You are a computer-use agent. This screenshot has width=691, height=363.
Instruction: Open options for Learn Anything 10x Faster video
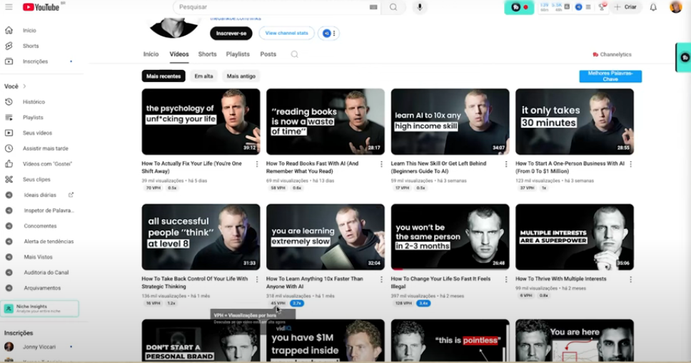(x=382, y=280)
